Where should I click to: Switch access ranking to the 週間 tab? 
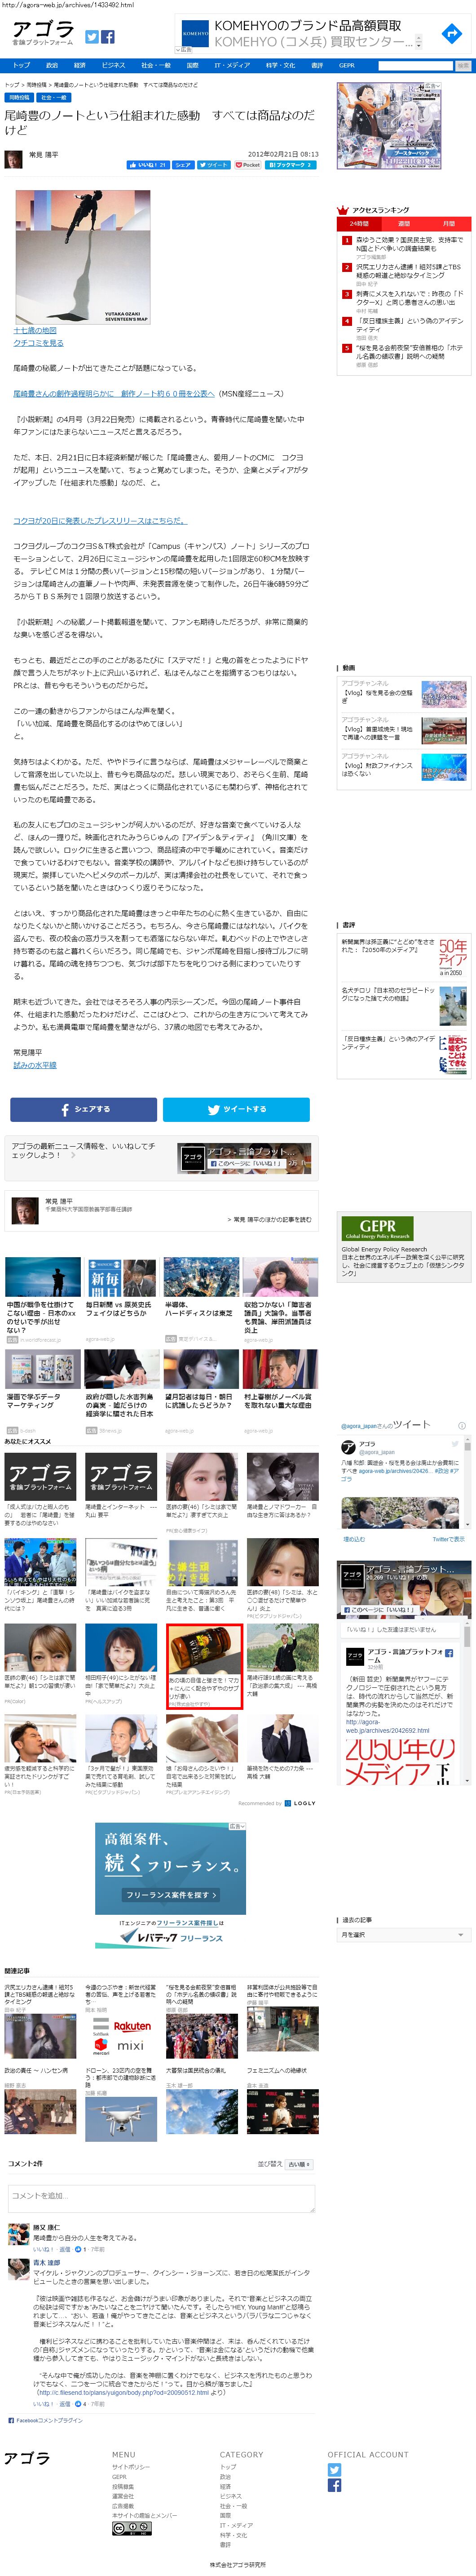[x=404, y=224]
